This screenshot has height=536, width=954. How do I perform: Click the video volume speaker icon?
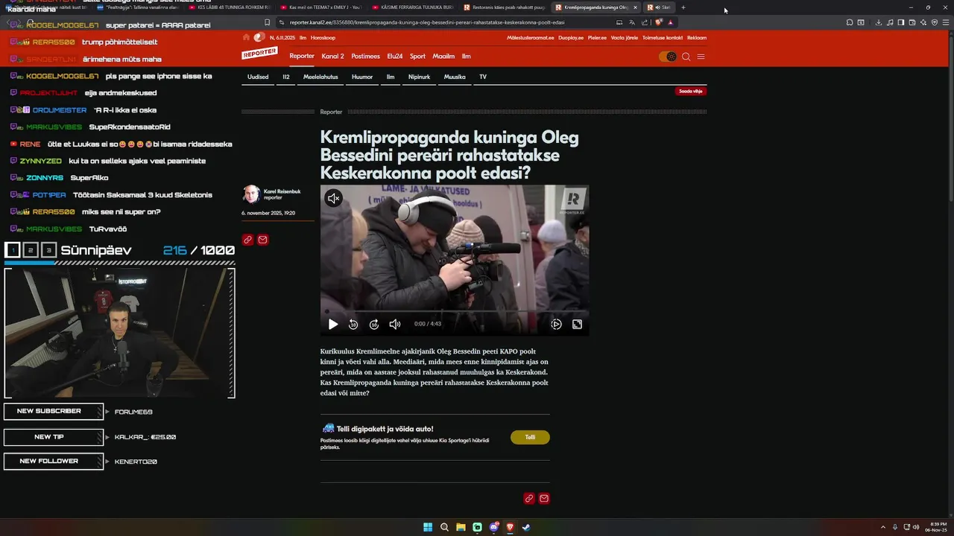(395, 324)
